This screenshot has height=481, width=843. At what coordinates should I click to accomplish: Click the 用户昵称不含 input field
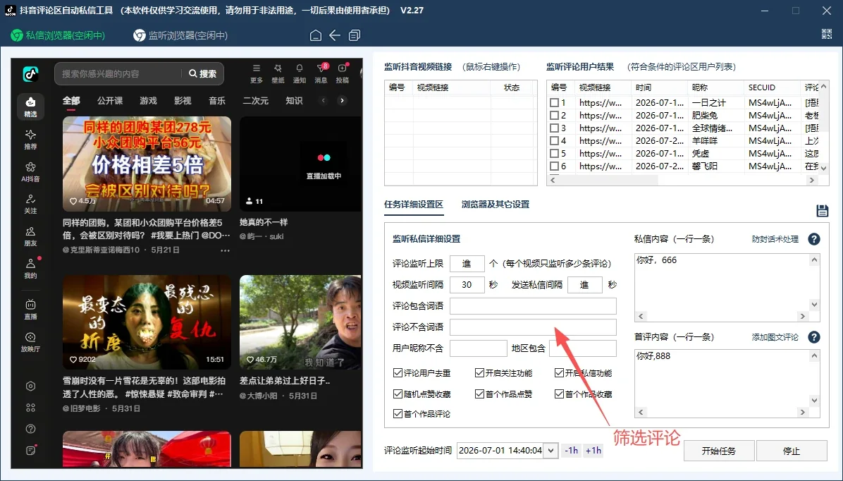click(x=478, y=348)
